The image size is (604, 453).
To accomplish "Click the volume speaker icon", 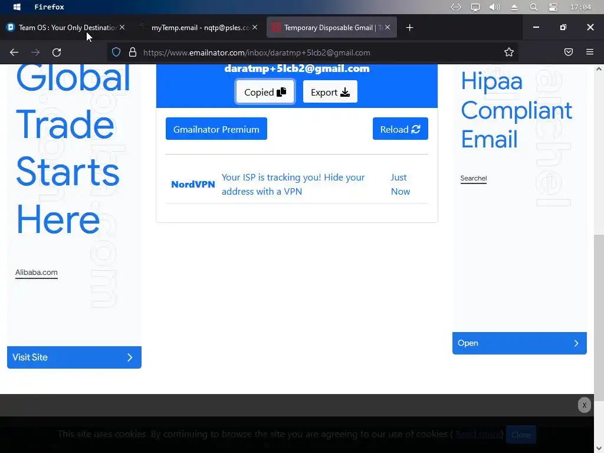I will pos(495,7).
